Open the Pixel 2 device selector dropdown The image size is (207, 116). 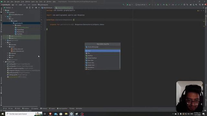click(141, 5)
